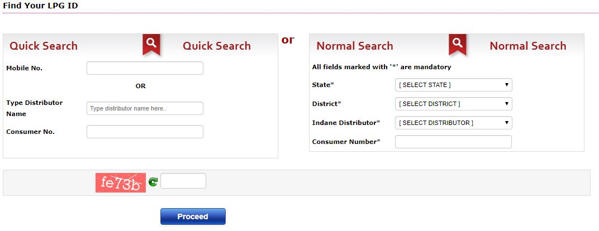Screen dimensions: 599x231
Task: Click the Indane Distributor label
Action: 346,123
